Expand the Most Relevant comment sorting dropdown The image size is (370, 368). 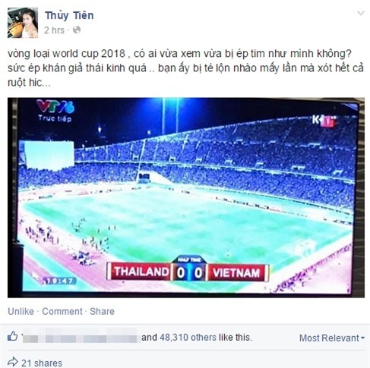point(332,338)
